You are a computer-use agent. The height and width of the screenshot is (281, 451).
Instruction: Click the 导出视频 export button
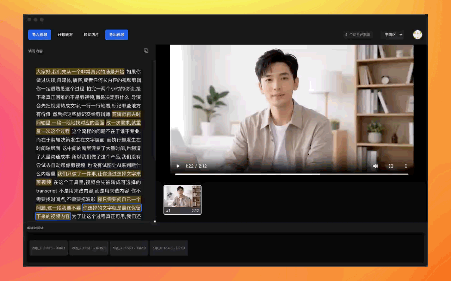[x=117, y=34]
